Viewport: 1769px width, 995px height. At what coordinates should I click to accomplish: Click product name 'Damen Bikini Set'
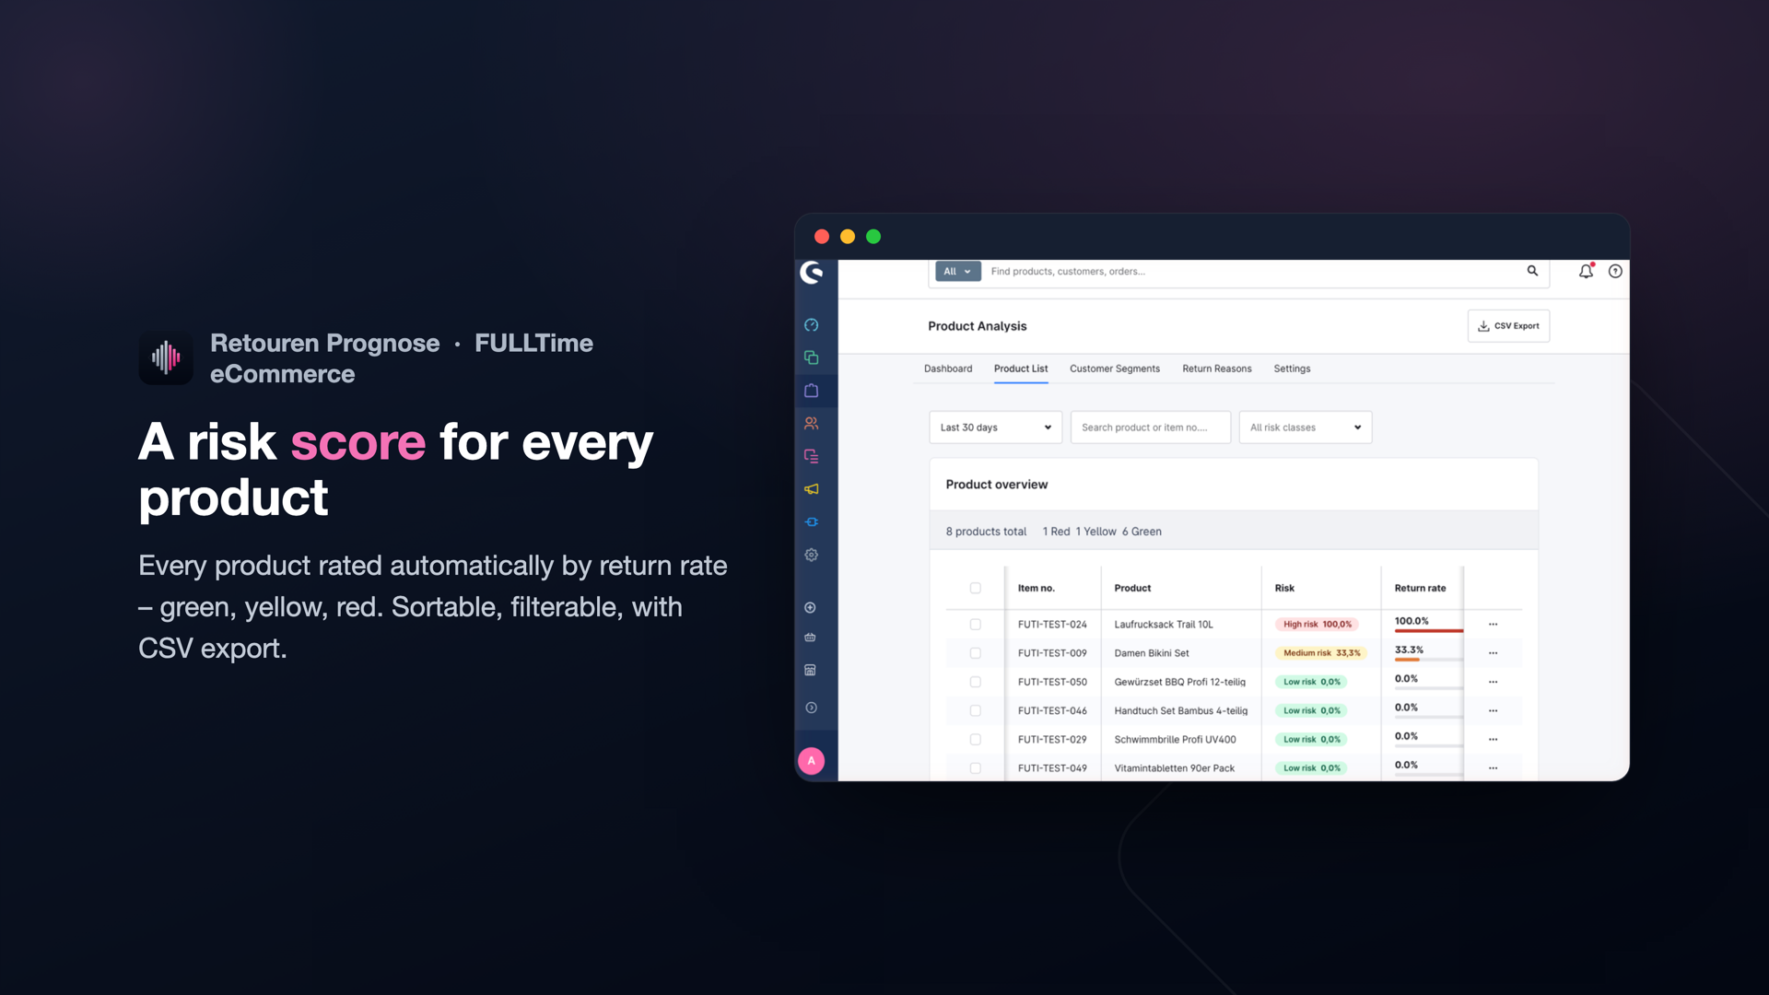(x=1151, y=653)
